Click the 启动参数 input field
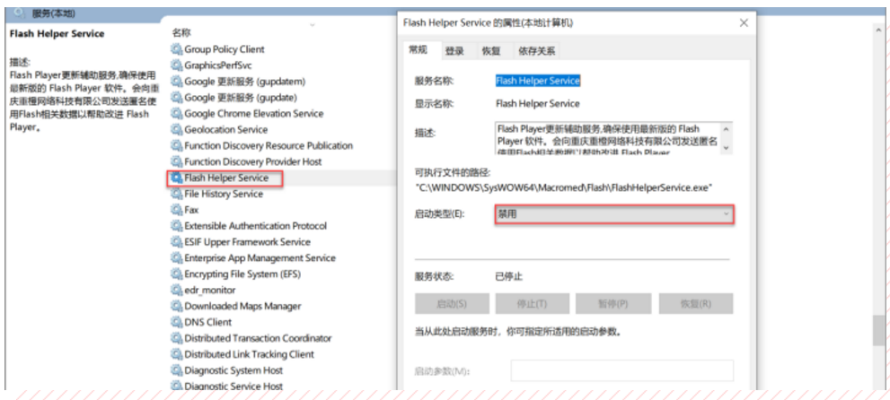This screenshot has height=400, width=890. (x=621, y=371)
